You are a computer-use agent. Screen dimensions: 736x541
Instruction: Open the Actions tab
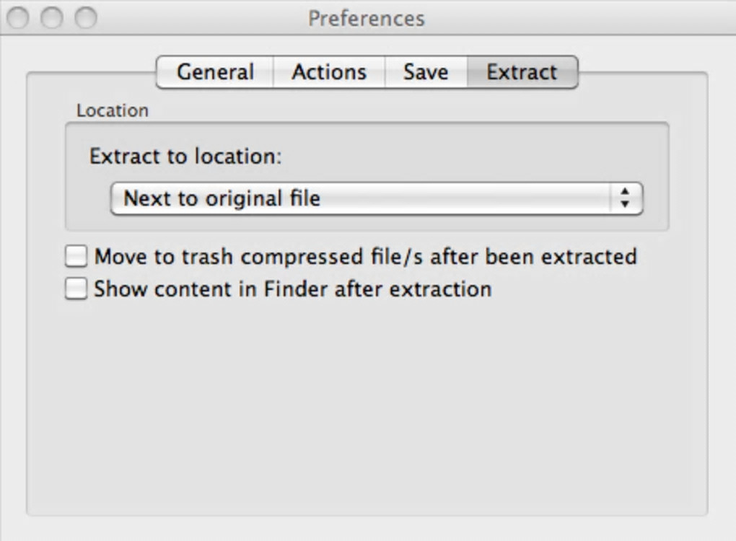(329, 72)
